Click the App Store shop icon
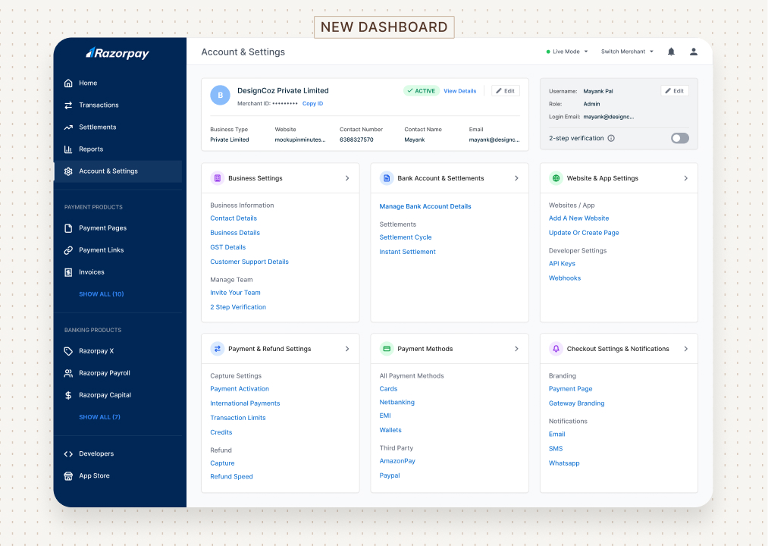Screen dimensions: 768x546 [68, 476]
